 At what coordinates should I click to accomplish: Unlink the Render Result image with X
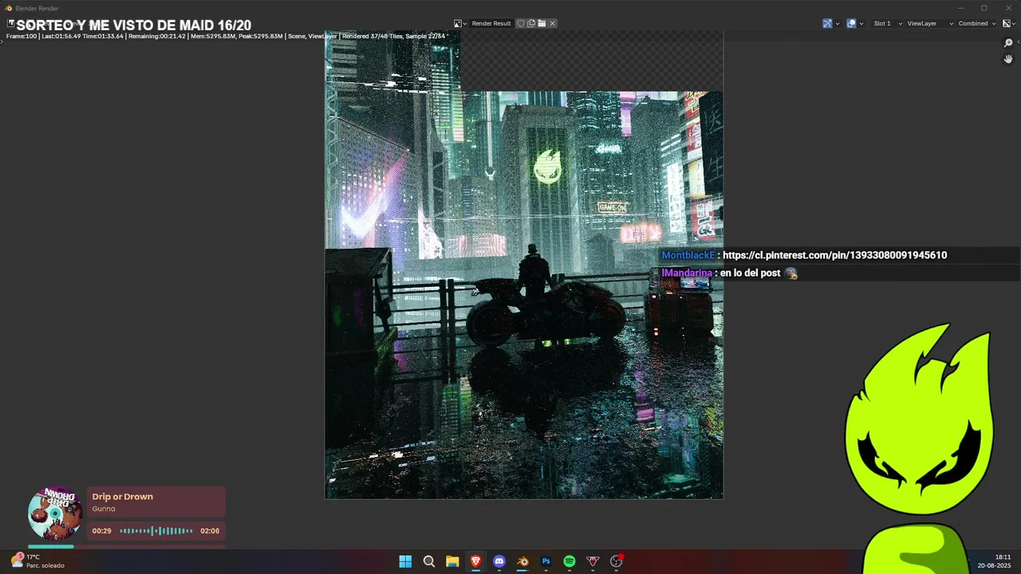pos(552,23)
